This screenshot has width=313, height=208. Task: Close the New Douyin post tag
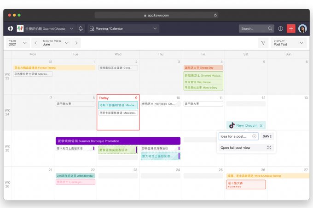[261, 125]
